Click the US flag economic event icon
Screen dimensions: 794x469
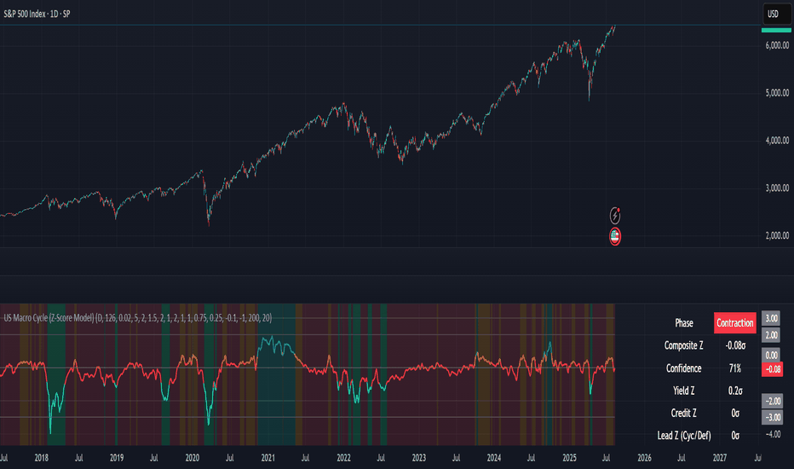(615, 237)
